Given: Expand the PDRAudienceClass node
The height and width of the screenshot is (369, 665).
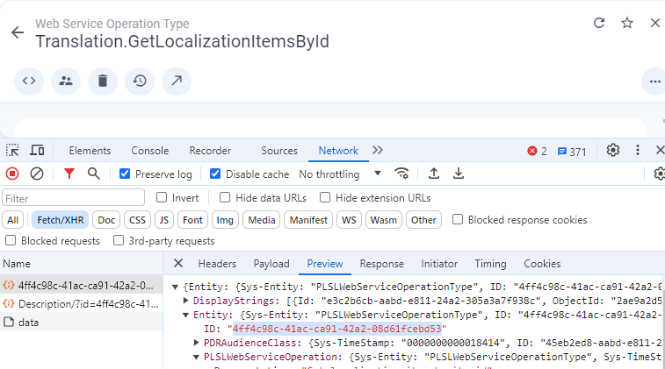Looking at the screenshot, I should click(196, 342).
